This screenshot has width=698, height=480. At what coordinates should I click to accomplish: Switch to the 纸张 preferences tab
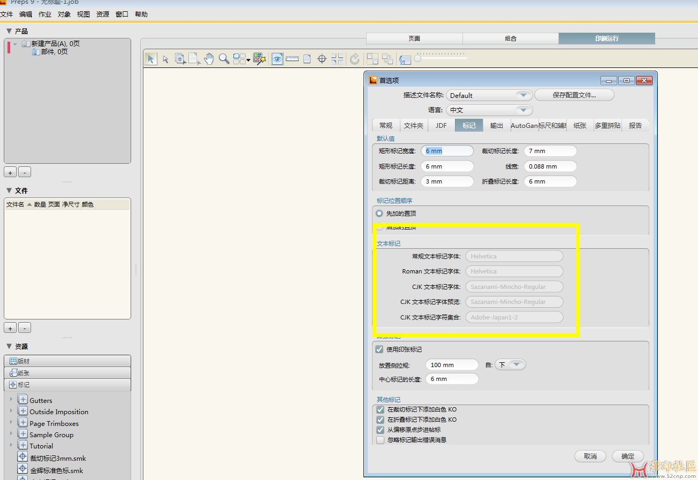click(580, 125)
